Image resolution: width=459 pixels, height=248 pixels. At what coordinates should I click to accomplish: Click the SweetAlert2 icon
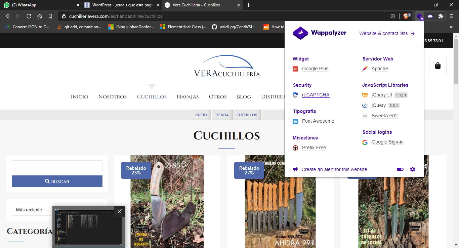point(365,116)
